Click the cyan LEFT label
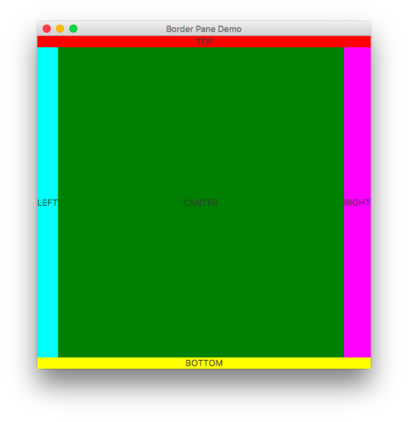Image resolution: width=408 pixels, height=422 pixels. [47, 202]
